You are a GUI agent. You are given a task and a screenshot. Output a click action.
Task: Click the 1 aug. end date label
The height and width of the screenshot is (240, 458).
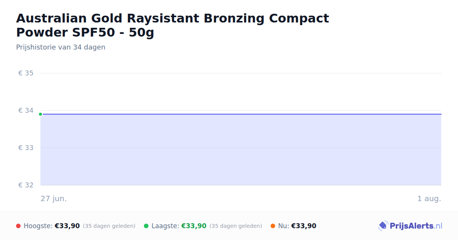[x=429, y=198]
